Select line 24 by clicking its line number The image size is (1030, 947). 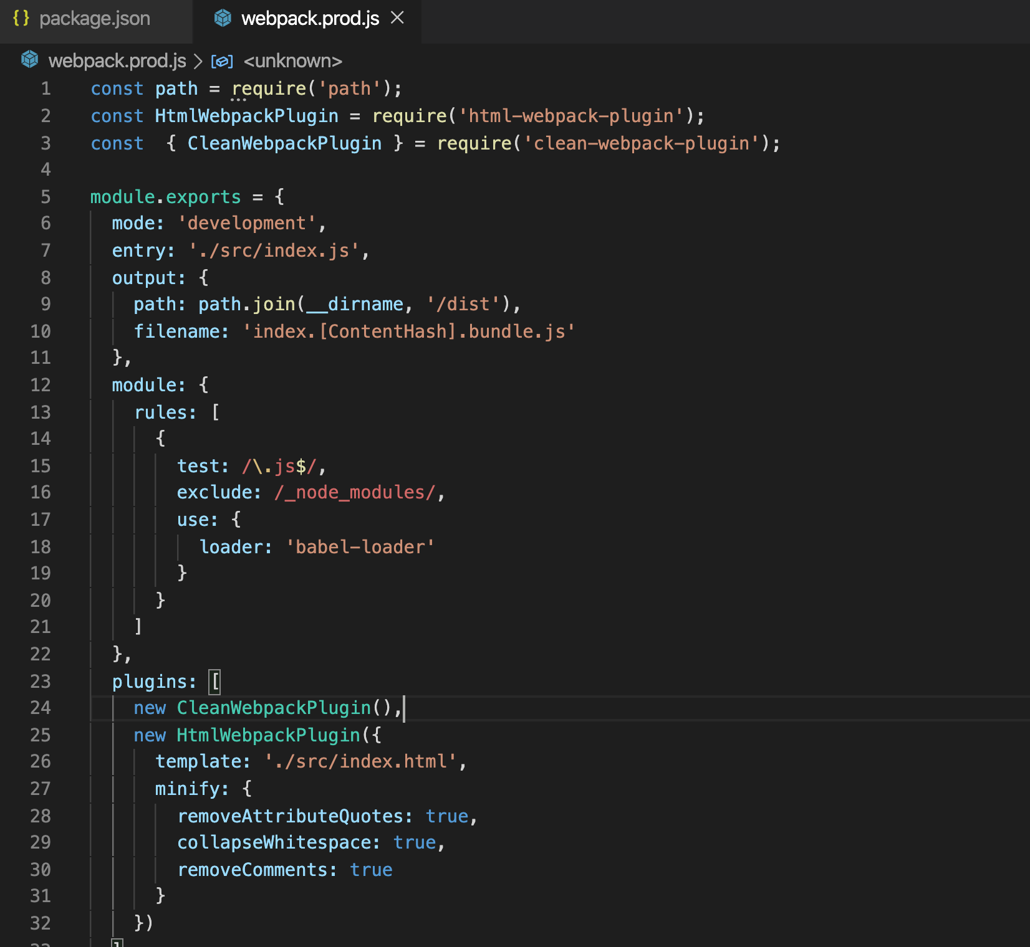pyautogui.click(x=40, y=708)
